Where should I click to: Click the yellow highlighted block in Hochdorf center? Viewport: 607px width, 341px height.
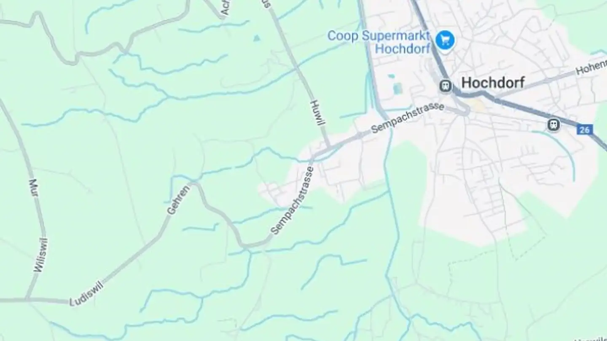478,105
